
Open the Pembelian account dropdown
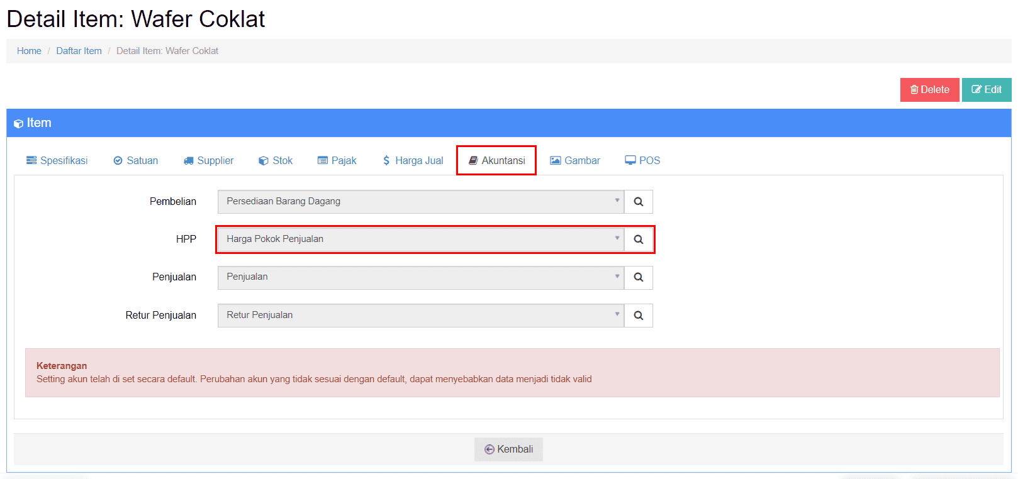[x=420, y=202]
